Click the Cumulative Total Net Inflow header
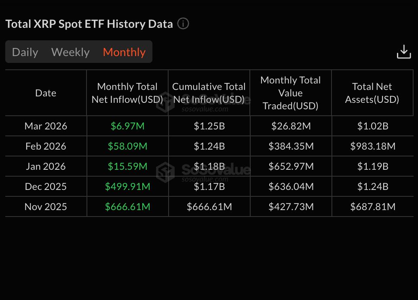The height and width of the screenshot is (300, 418). (209, 93)
